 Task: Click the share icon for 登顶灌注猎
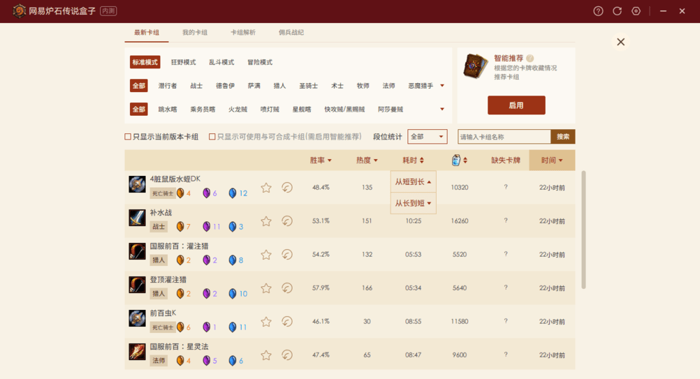click(x=287, y=288)
